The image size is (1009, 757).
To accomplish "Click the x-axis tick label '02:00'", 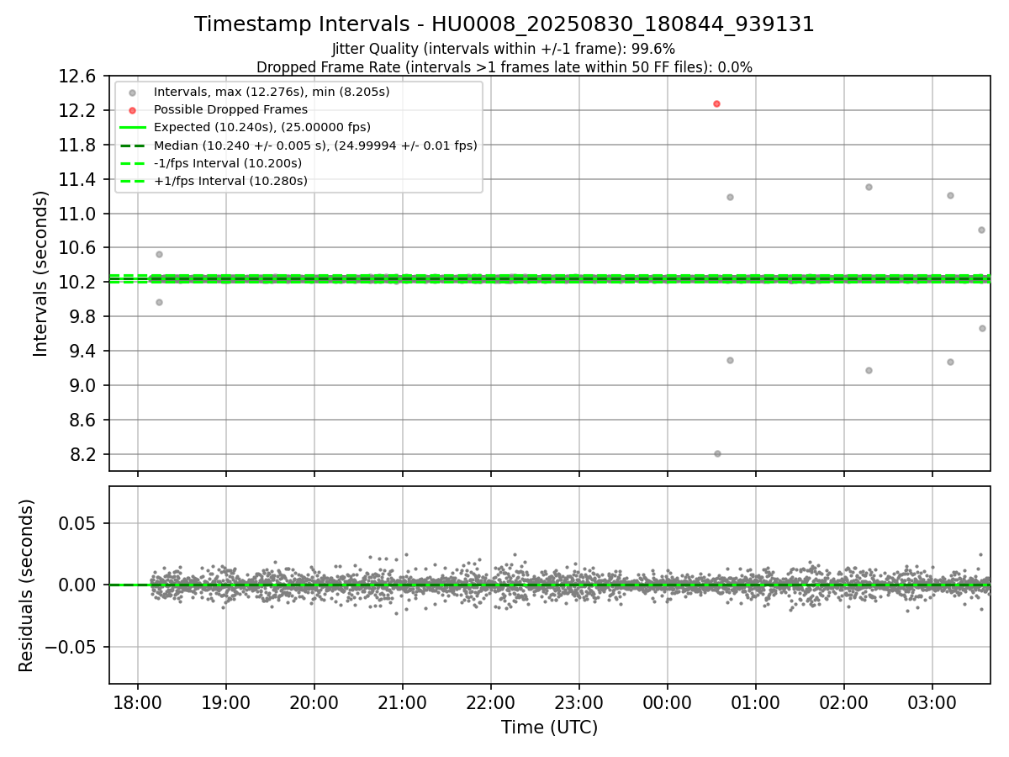I will click(x=844, y=701).
